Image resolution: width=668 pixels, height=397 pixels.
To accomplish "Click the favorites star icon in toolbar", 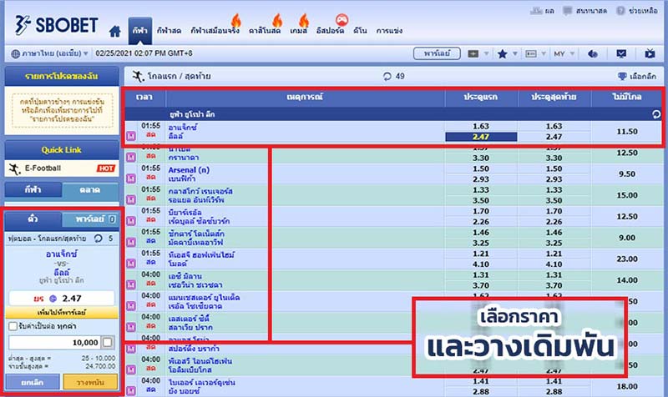I will (503, 53).
